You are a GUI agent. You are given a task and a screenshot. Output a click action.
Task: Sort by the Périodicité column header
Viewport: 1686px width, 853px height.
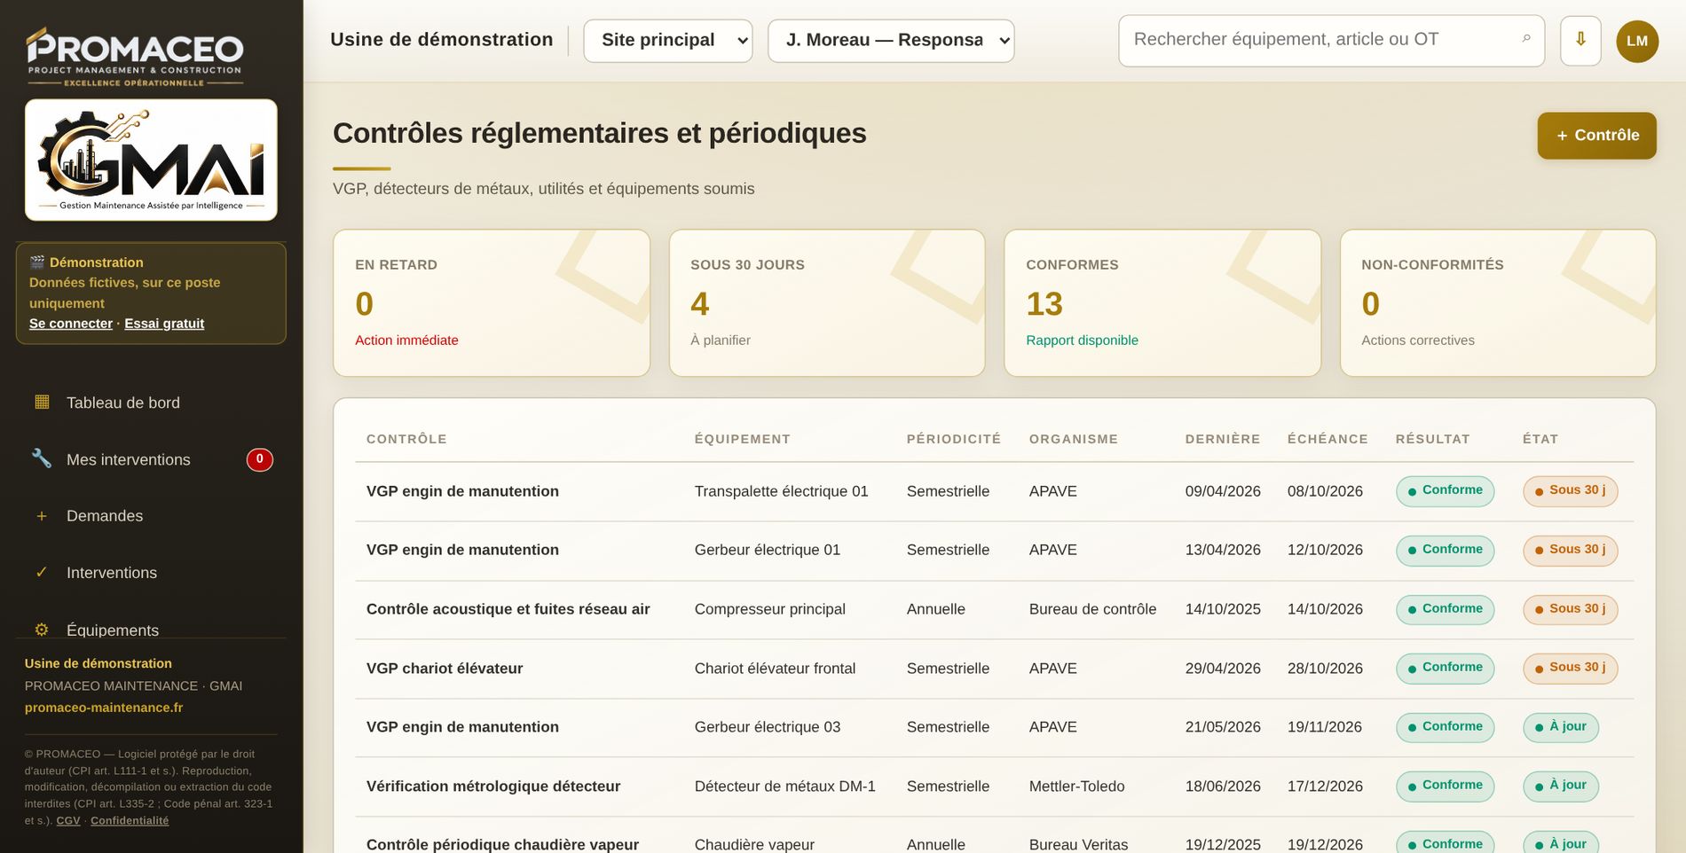click(953, 439)
